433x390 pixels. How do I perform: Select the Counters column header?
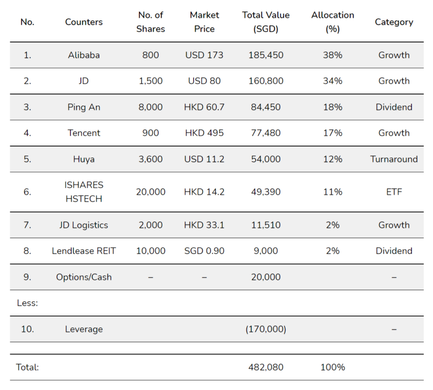84,22
